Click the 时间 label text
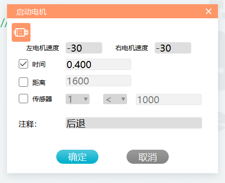Viewport: 225px width, 183px height. point(39,64)
